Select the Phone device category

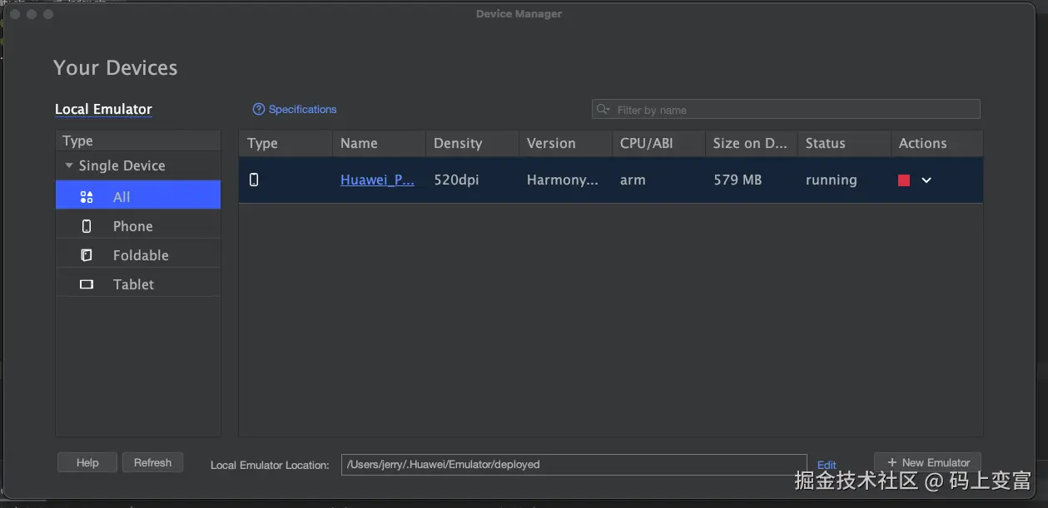coord(138,226)
